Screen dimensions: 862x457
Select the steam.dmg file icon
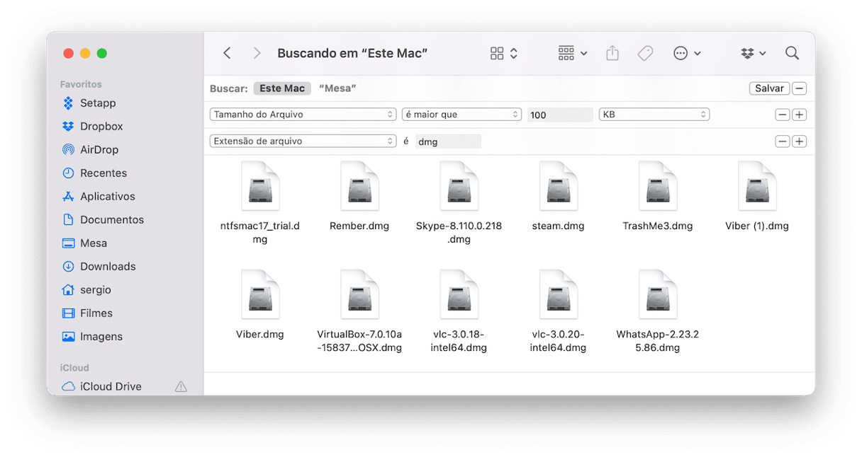[558, 186]
